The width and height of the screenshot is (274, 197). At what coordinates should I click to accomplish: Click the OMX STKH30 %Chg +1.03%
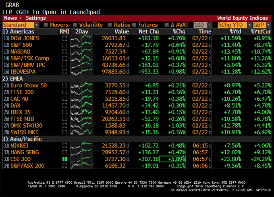pyautogui.click(x=176, y=126)
